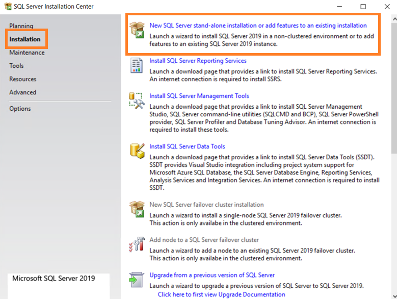397x299 pixels.
Task: Click the scrollbar up arrow
Action: tap(394, 19)
